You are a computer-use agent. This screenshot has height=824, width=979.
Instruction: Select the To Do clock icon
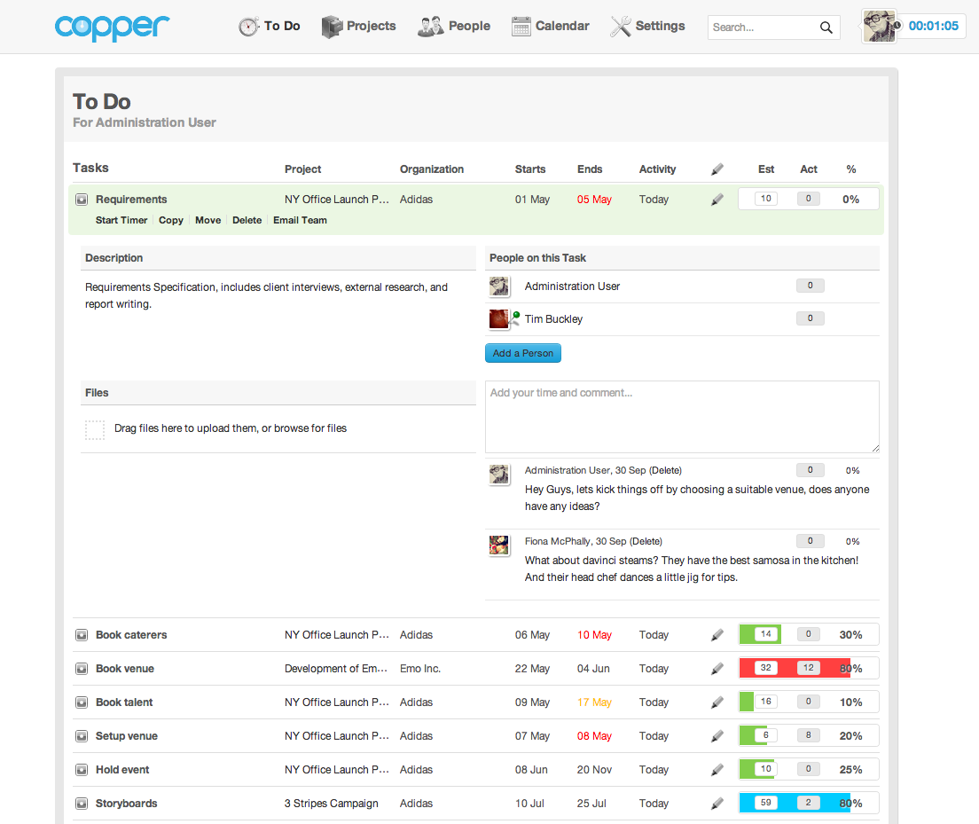click(x=247, y=26)
